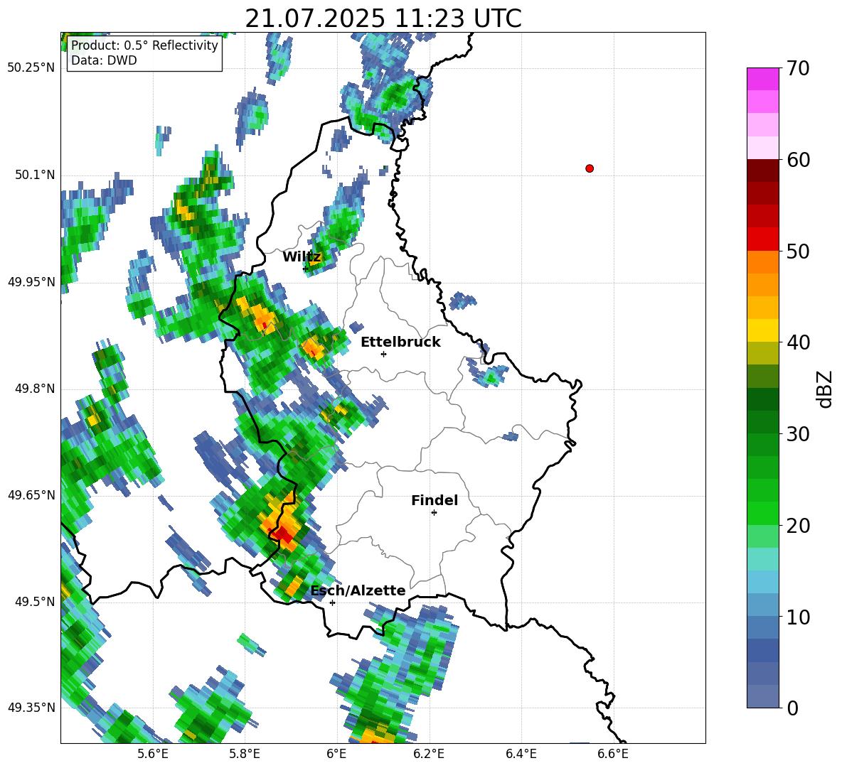Select the Wiltz city label

coord(302,257)
